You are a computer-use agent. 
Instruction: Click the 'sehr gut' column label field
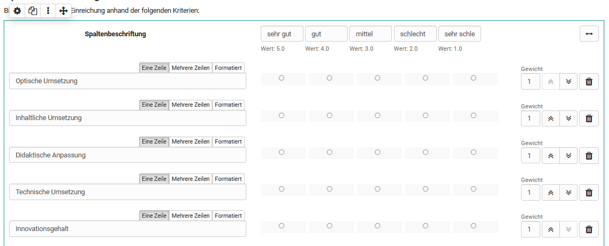282,34
